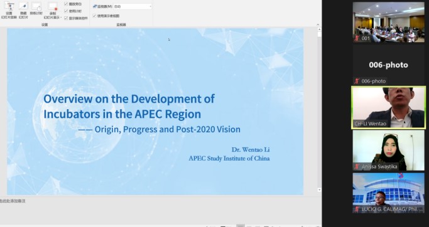This screenshot has height=227, width=429.
Task: Click muted mic icon beside Anissa Swastika
Action: [x=357, y=166]
